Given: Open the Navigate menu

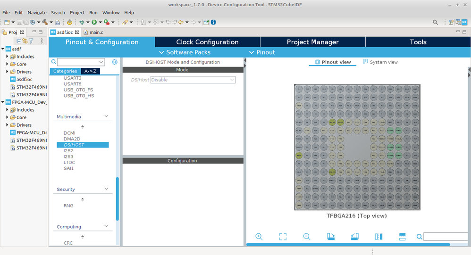Looking at the screenshot, I should (37, 13).
